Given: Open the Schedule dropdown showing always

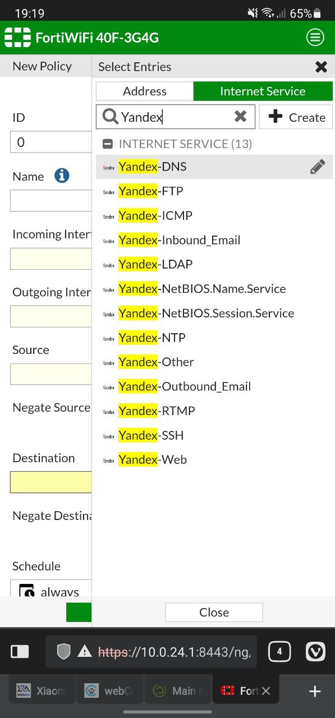Looking at the screenshot, I should [51, 589].
